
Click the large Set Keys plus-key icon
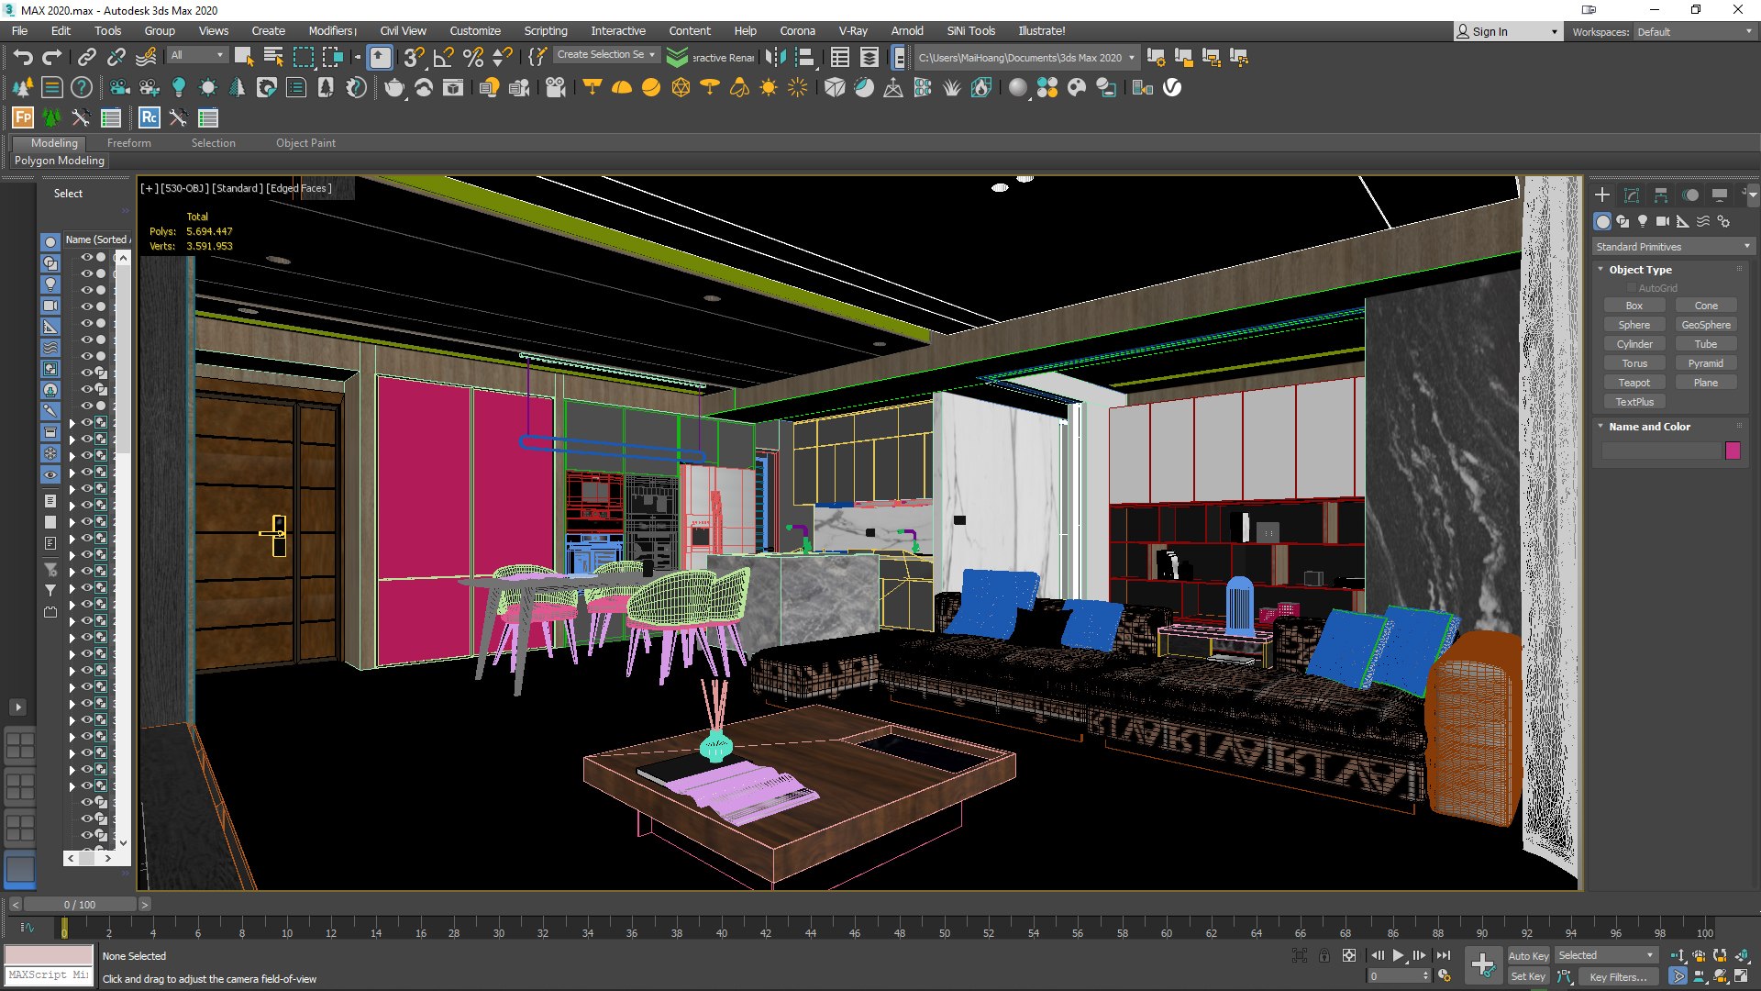tap(1483, 965)
